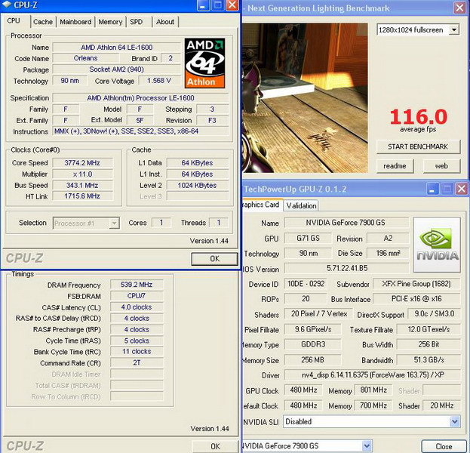Click the Instructions field MMX, 3DNow!

coord(140,131)
